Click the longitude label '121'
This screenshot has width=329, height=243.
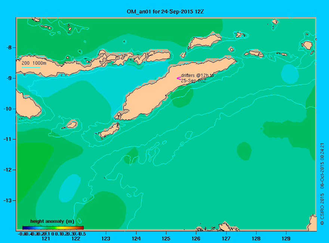(46, 239)
